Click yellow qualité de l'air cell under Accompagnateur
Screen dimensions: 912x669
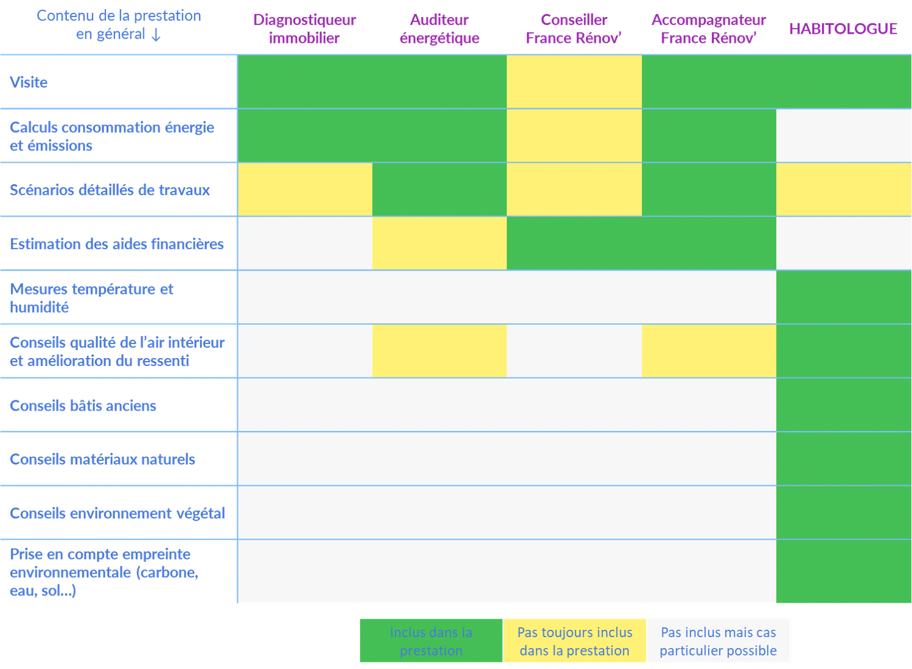pos(709,351)
